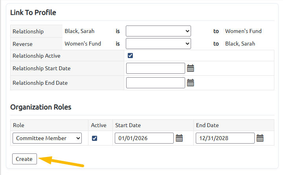Click the Relationship End Date label
This screenshot has width=283, height=175.
click(x=40, y=83)
